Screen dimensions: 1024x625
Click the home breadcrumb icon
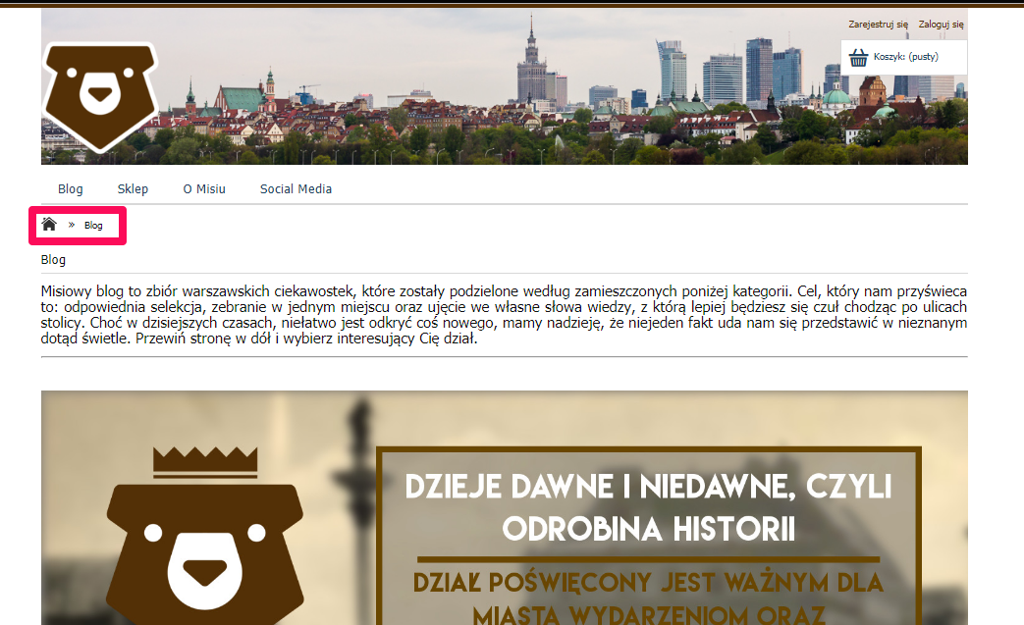[x=49, y=225]
